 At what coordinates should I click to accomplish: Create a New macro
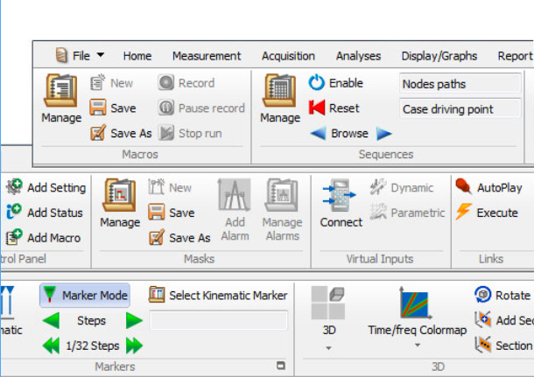[x=111, y=83]
